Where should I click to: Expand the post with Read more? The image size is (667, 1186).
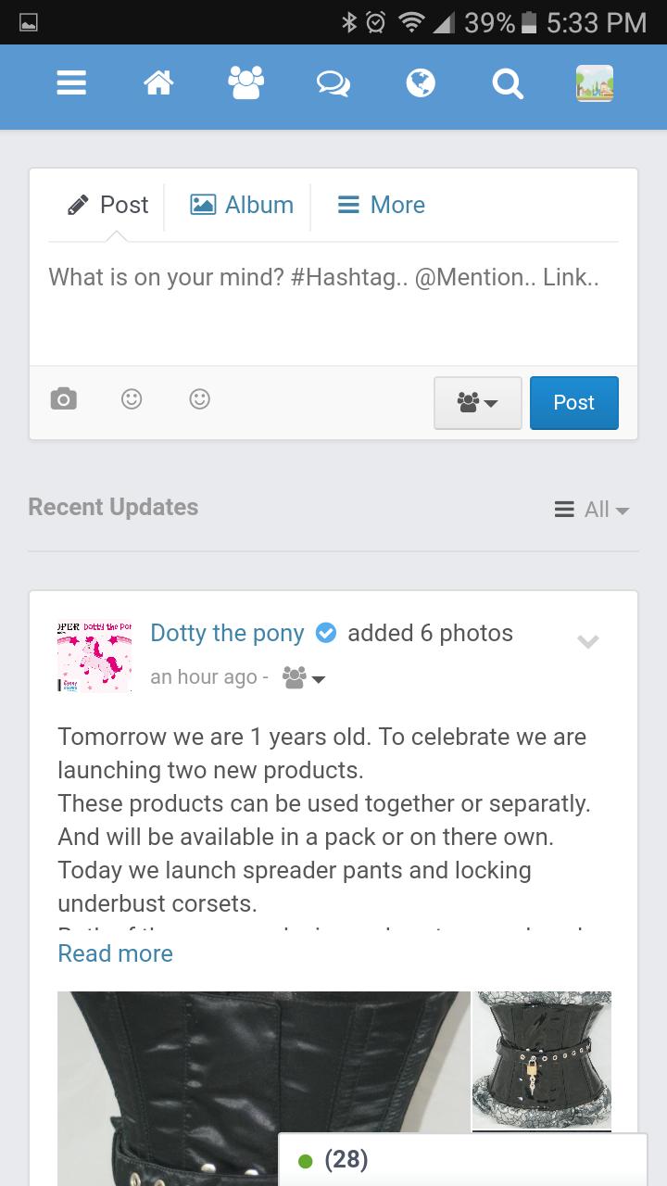pyautogui.click(x=115, y=953)
